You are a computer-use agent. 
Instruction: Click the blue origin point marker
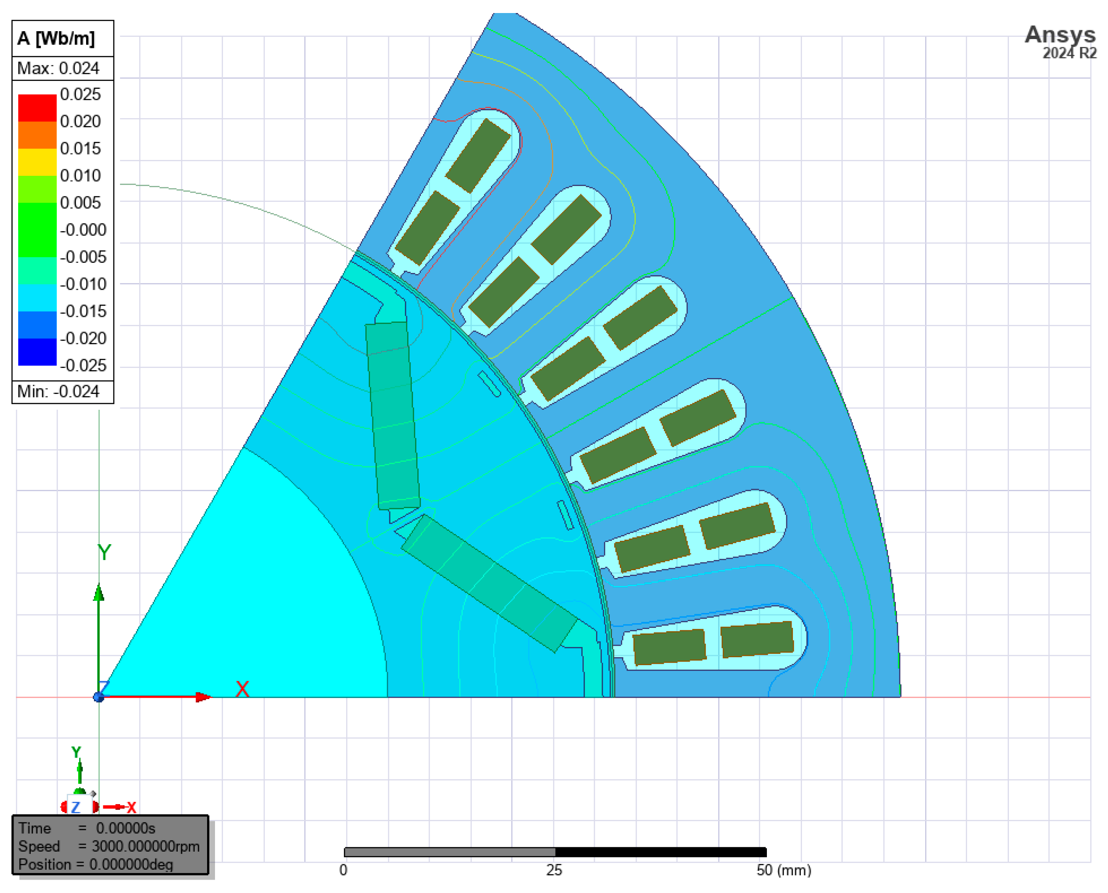[x=99, y=697]
